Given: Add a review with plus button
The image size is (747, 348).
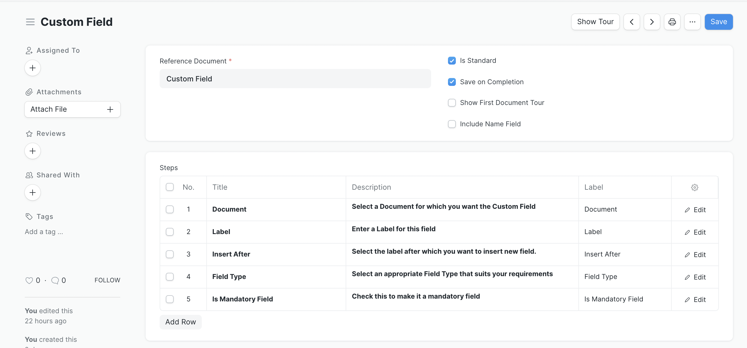Looking at the screenshot, I should pyautogui.click(x=33, y=151).
